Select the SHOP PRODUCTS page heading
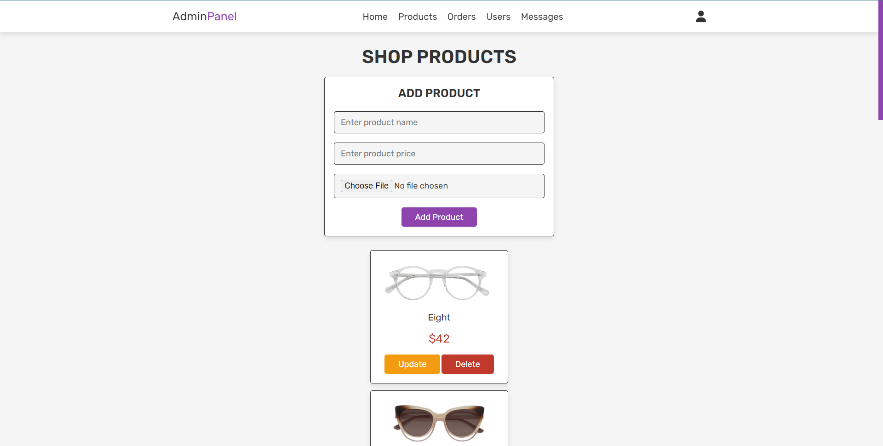 pos(439,57)
